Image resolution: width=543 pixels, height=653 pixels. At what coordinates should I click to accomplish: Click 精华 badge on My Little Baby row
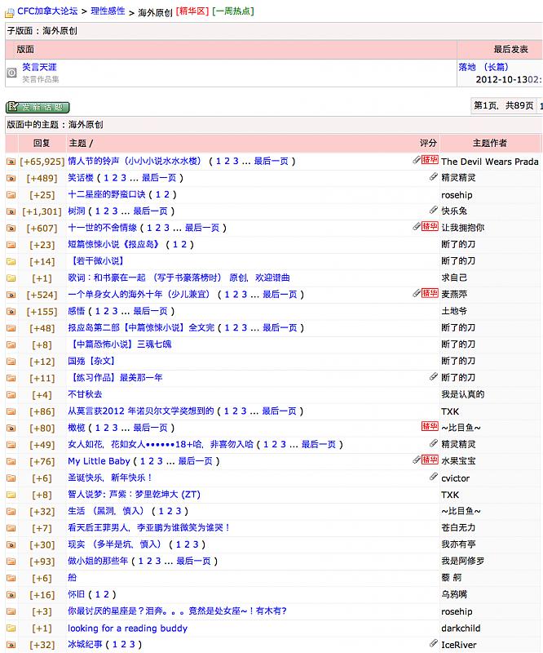429,460
